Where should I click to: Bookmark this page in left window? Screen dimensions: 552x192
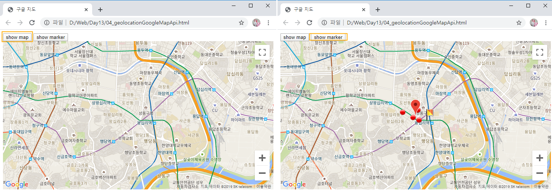pyautogui.click(x=241, y=23)
